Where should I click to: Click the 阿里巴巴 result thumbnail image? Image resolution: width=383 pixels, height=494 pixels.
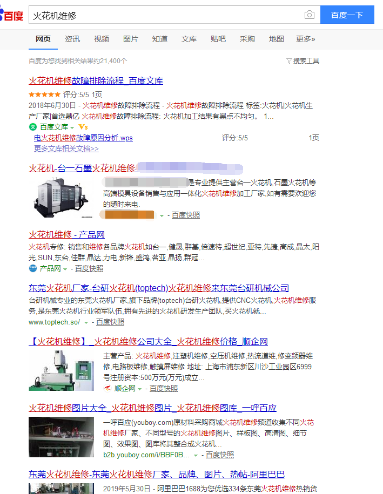[62, 489]
